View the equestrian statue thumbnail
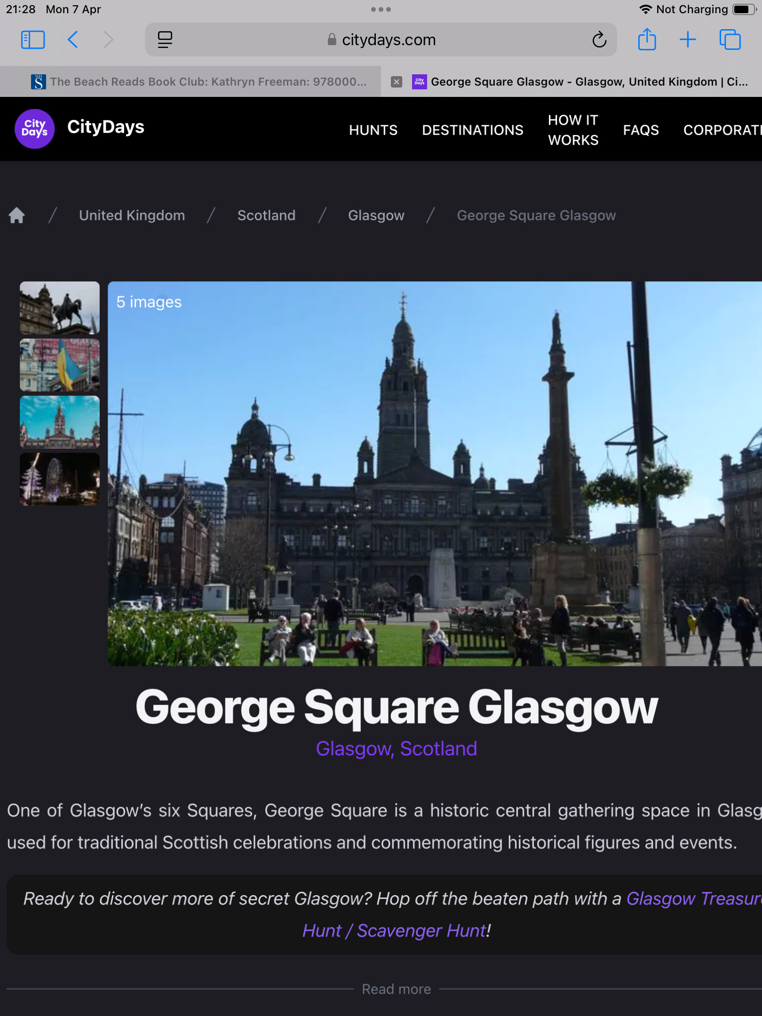762x1016 pixels. coord(60,308)
